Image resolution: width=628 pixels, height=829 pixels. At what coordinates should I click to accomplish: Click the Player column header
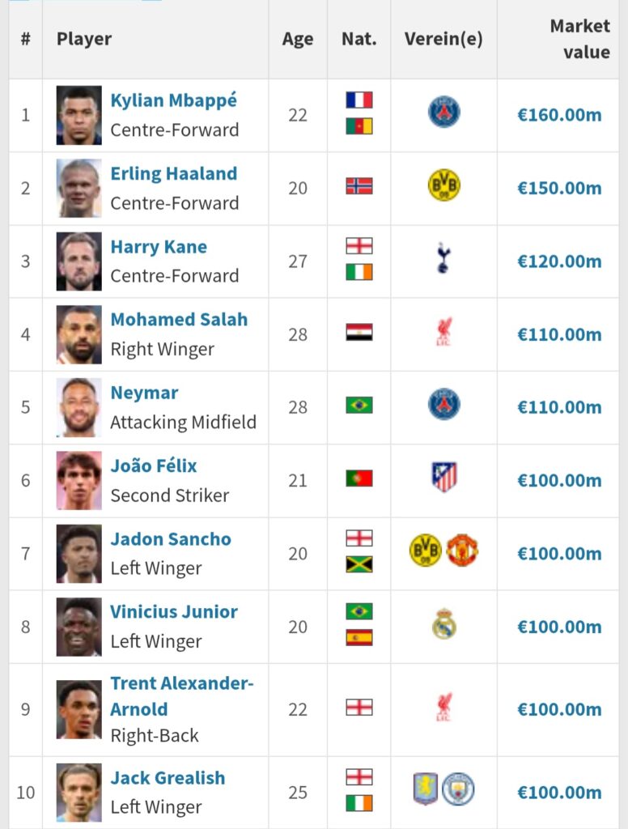point(84,39)
